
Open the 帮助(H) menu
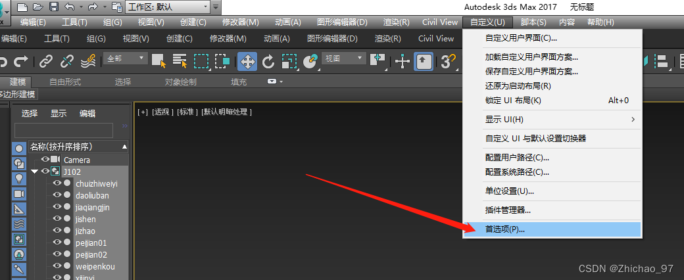[x=600, y=22]
